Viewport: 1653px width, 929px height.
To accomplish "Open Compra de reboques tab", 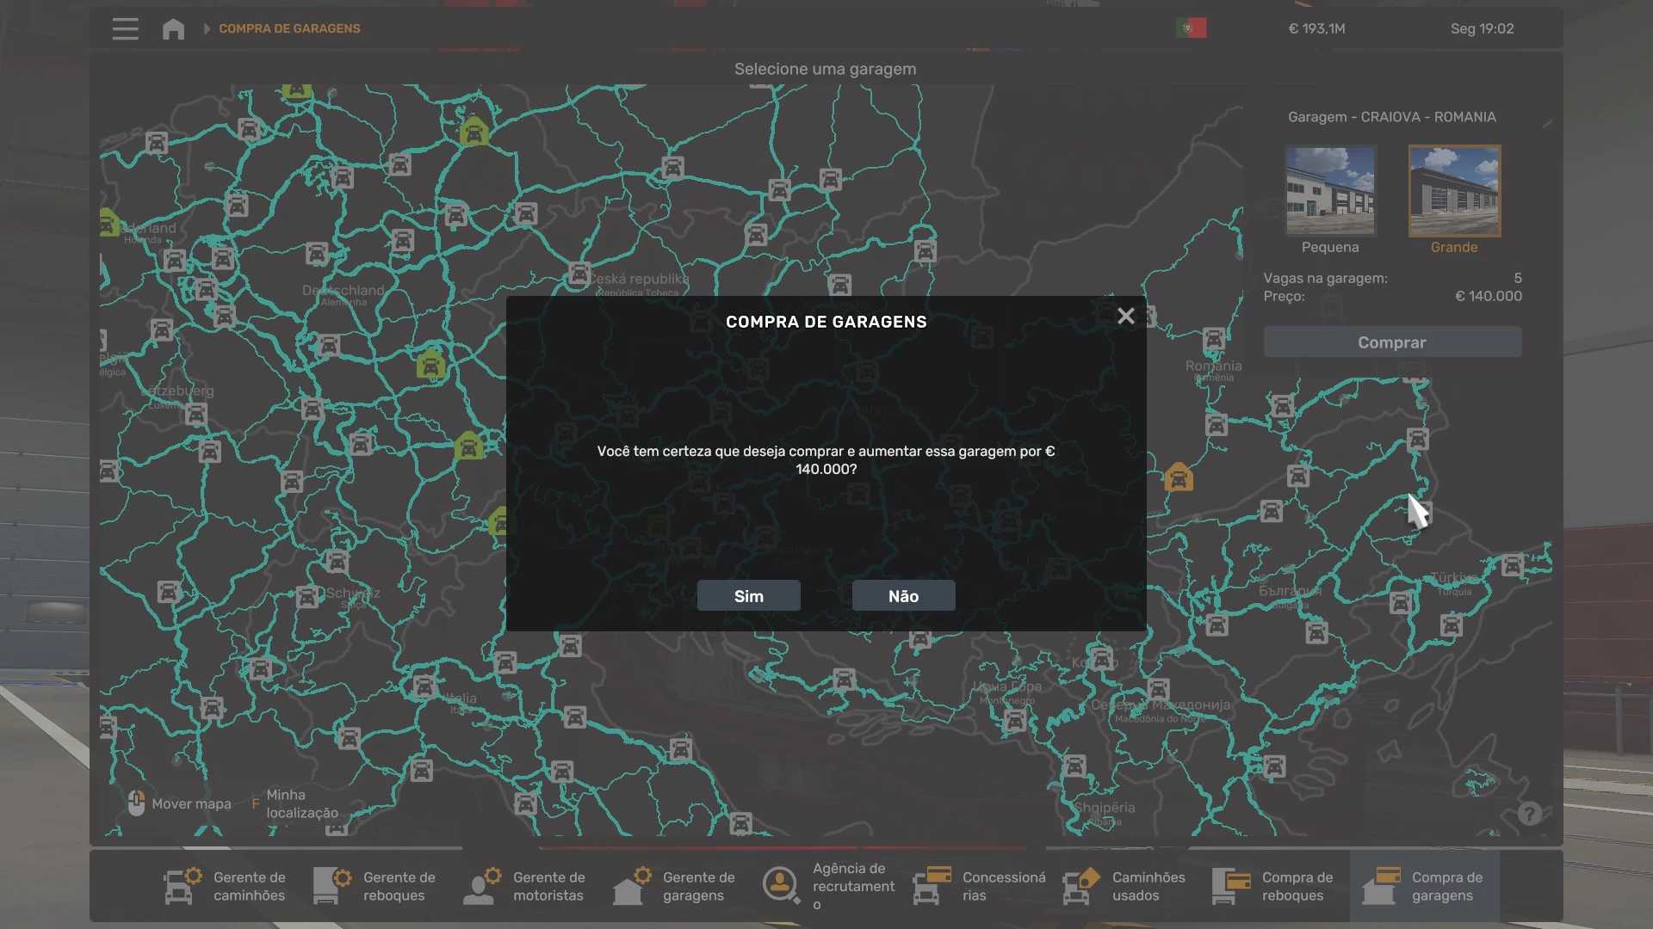I will [x=1274, y=886].
